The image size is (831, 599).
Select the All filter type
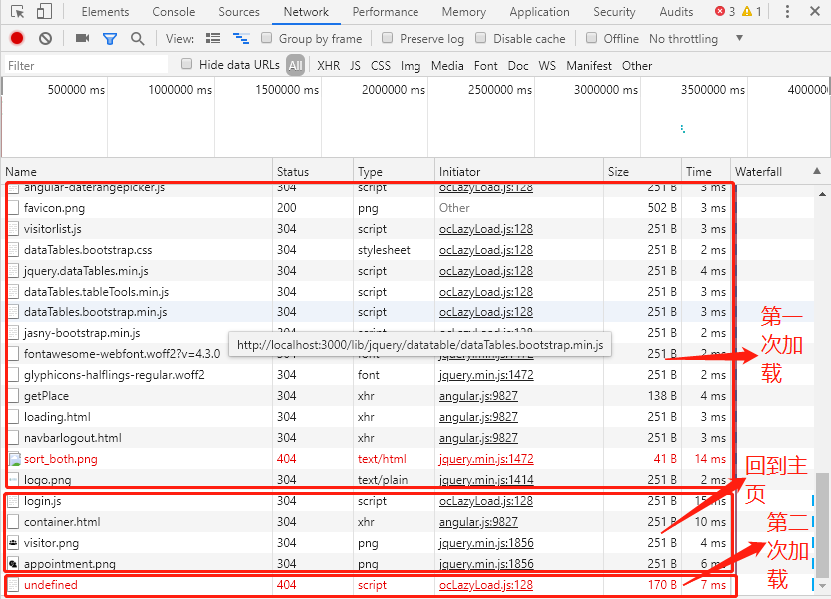(296, 65)
